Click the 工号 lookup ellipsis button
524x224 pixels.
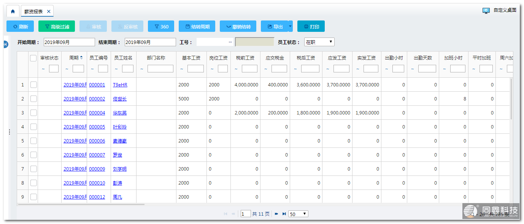coord(230,42)
